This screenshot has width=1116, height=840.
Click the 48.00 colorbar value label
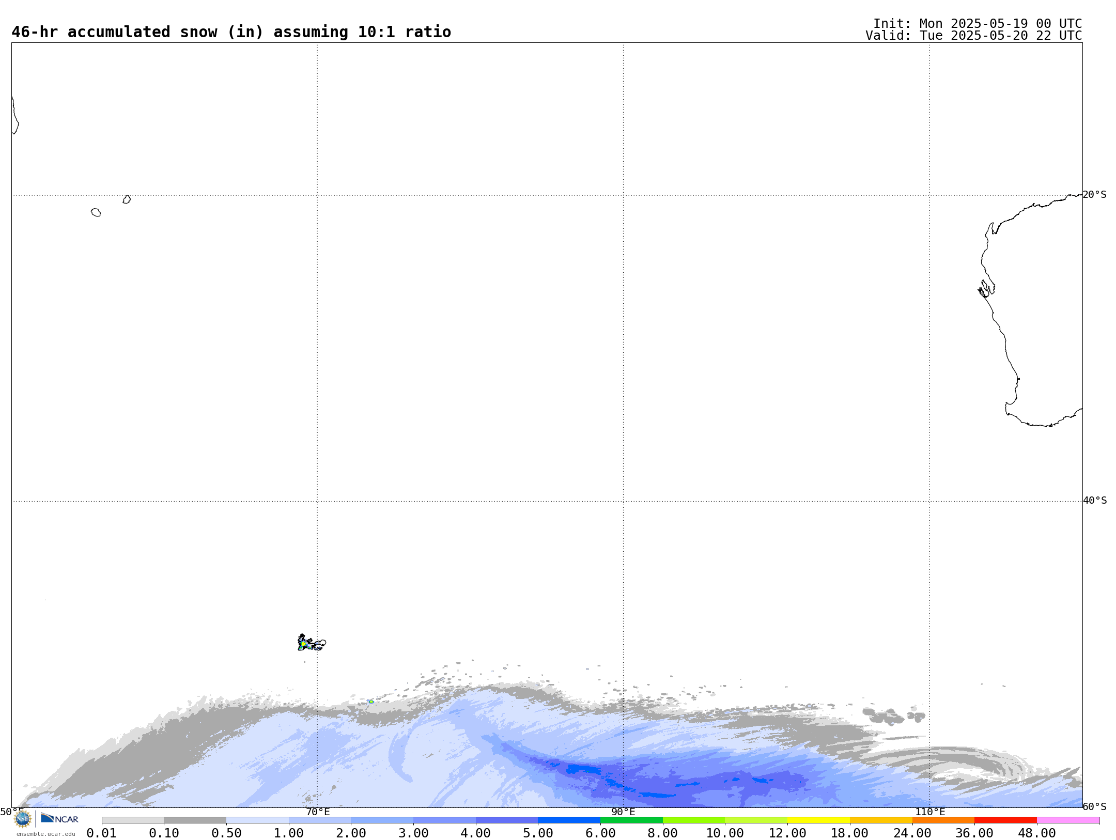(1037, 833)
